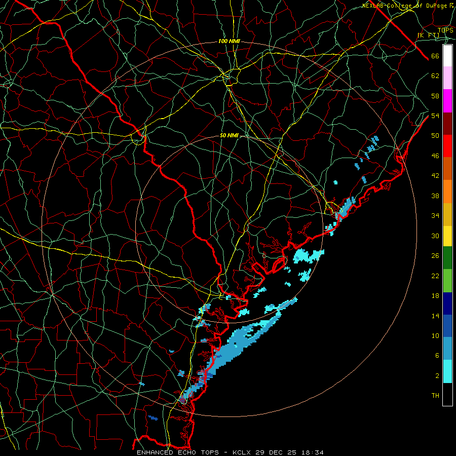Click the white 66 kft color swatch
The width and height of the screenshot is (456, 456).
(447, 56)
